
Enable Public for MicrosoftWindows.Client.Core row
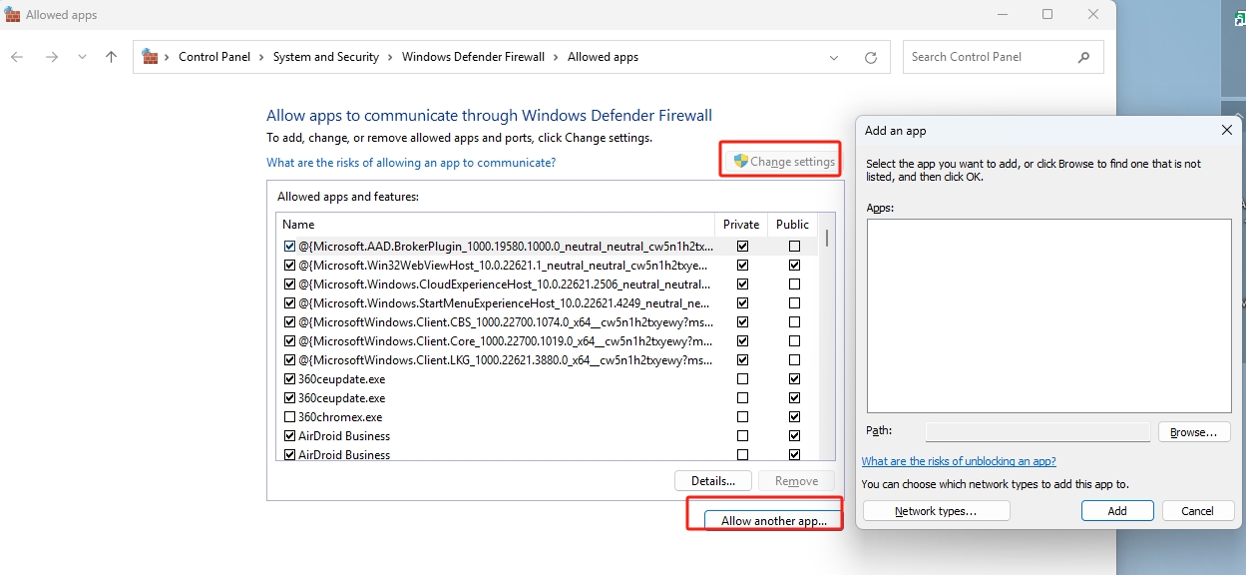tap(794, 341)
